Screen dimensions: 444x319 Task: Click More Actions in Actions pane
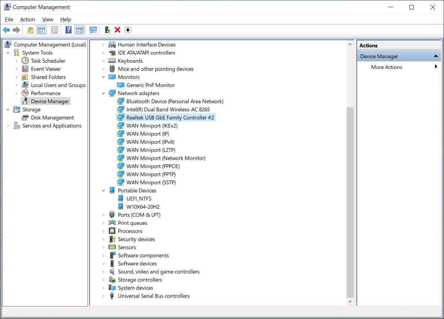386,67
